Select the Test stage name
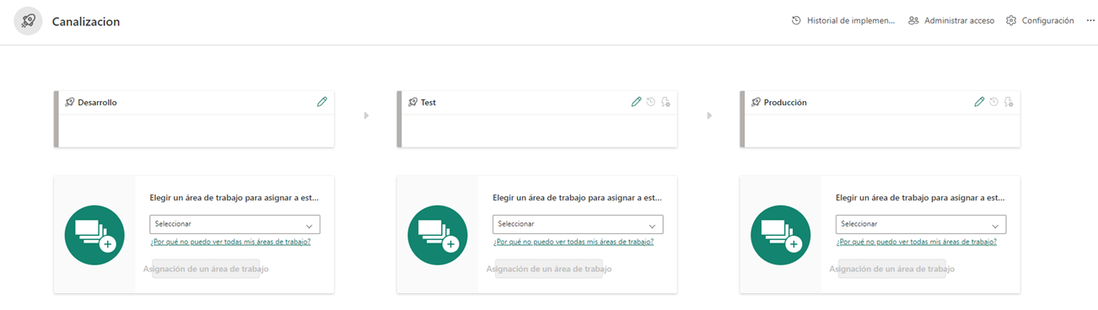This screenshot has height=310, width=1098. (428, 103)
